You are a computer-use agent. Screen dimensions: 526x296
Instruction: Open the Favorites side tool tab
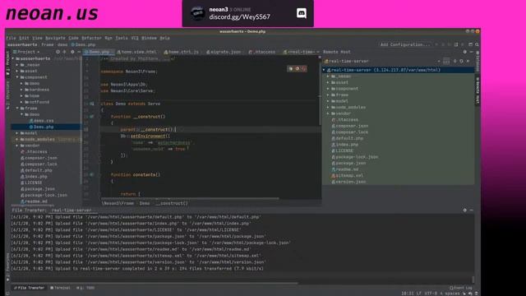click(x=7, y=268)
